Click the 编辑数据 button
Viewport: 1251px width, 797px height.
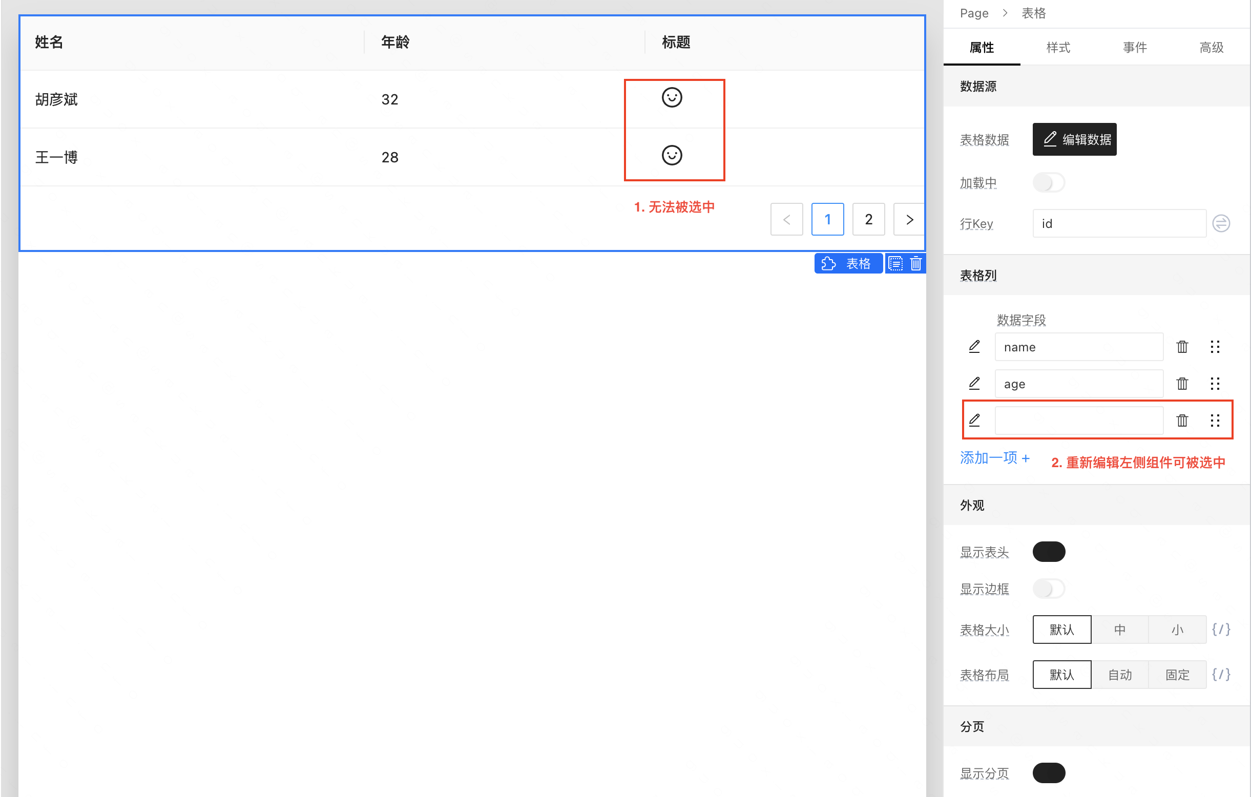[1074, 139]
